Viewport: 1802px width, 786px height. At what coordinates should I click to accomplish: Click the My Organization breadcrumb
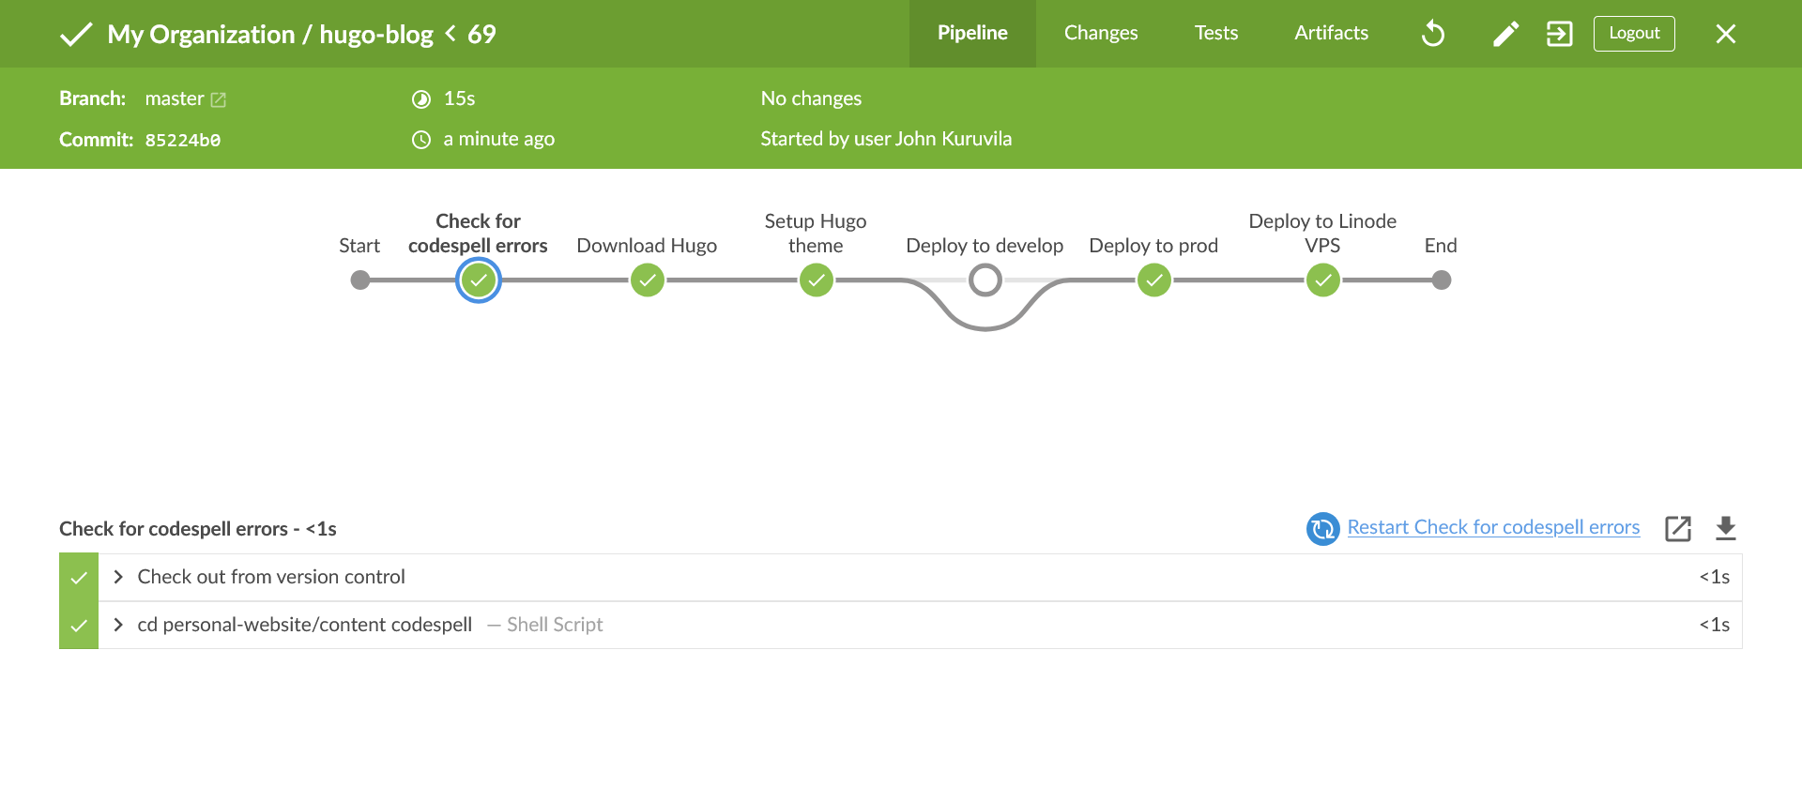[201, 35]
